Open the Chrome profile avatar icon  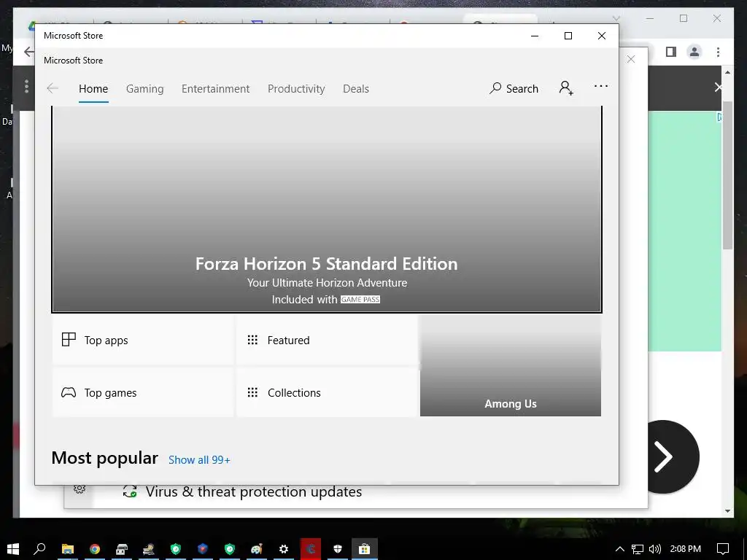pos(694,52)
